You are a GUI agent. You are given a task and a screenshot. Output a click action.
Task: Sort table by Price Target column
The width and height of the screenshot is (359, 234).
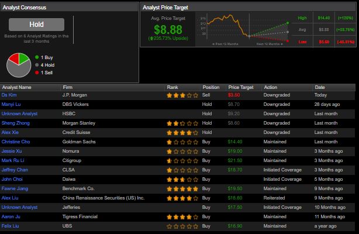241,87
